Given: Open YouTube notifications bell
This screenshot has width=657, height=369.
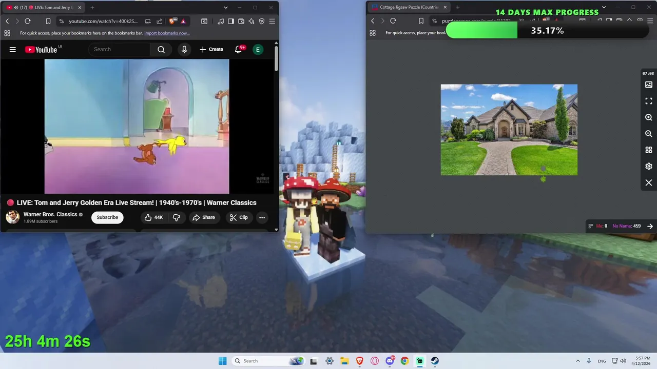Looking at the screenshot, I should click(x=238, y=50).
